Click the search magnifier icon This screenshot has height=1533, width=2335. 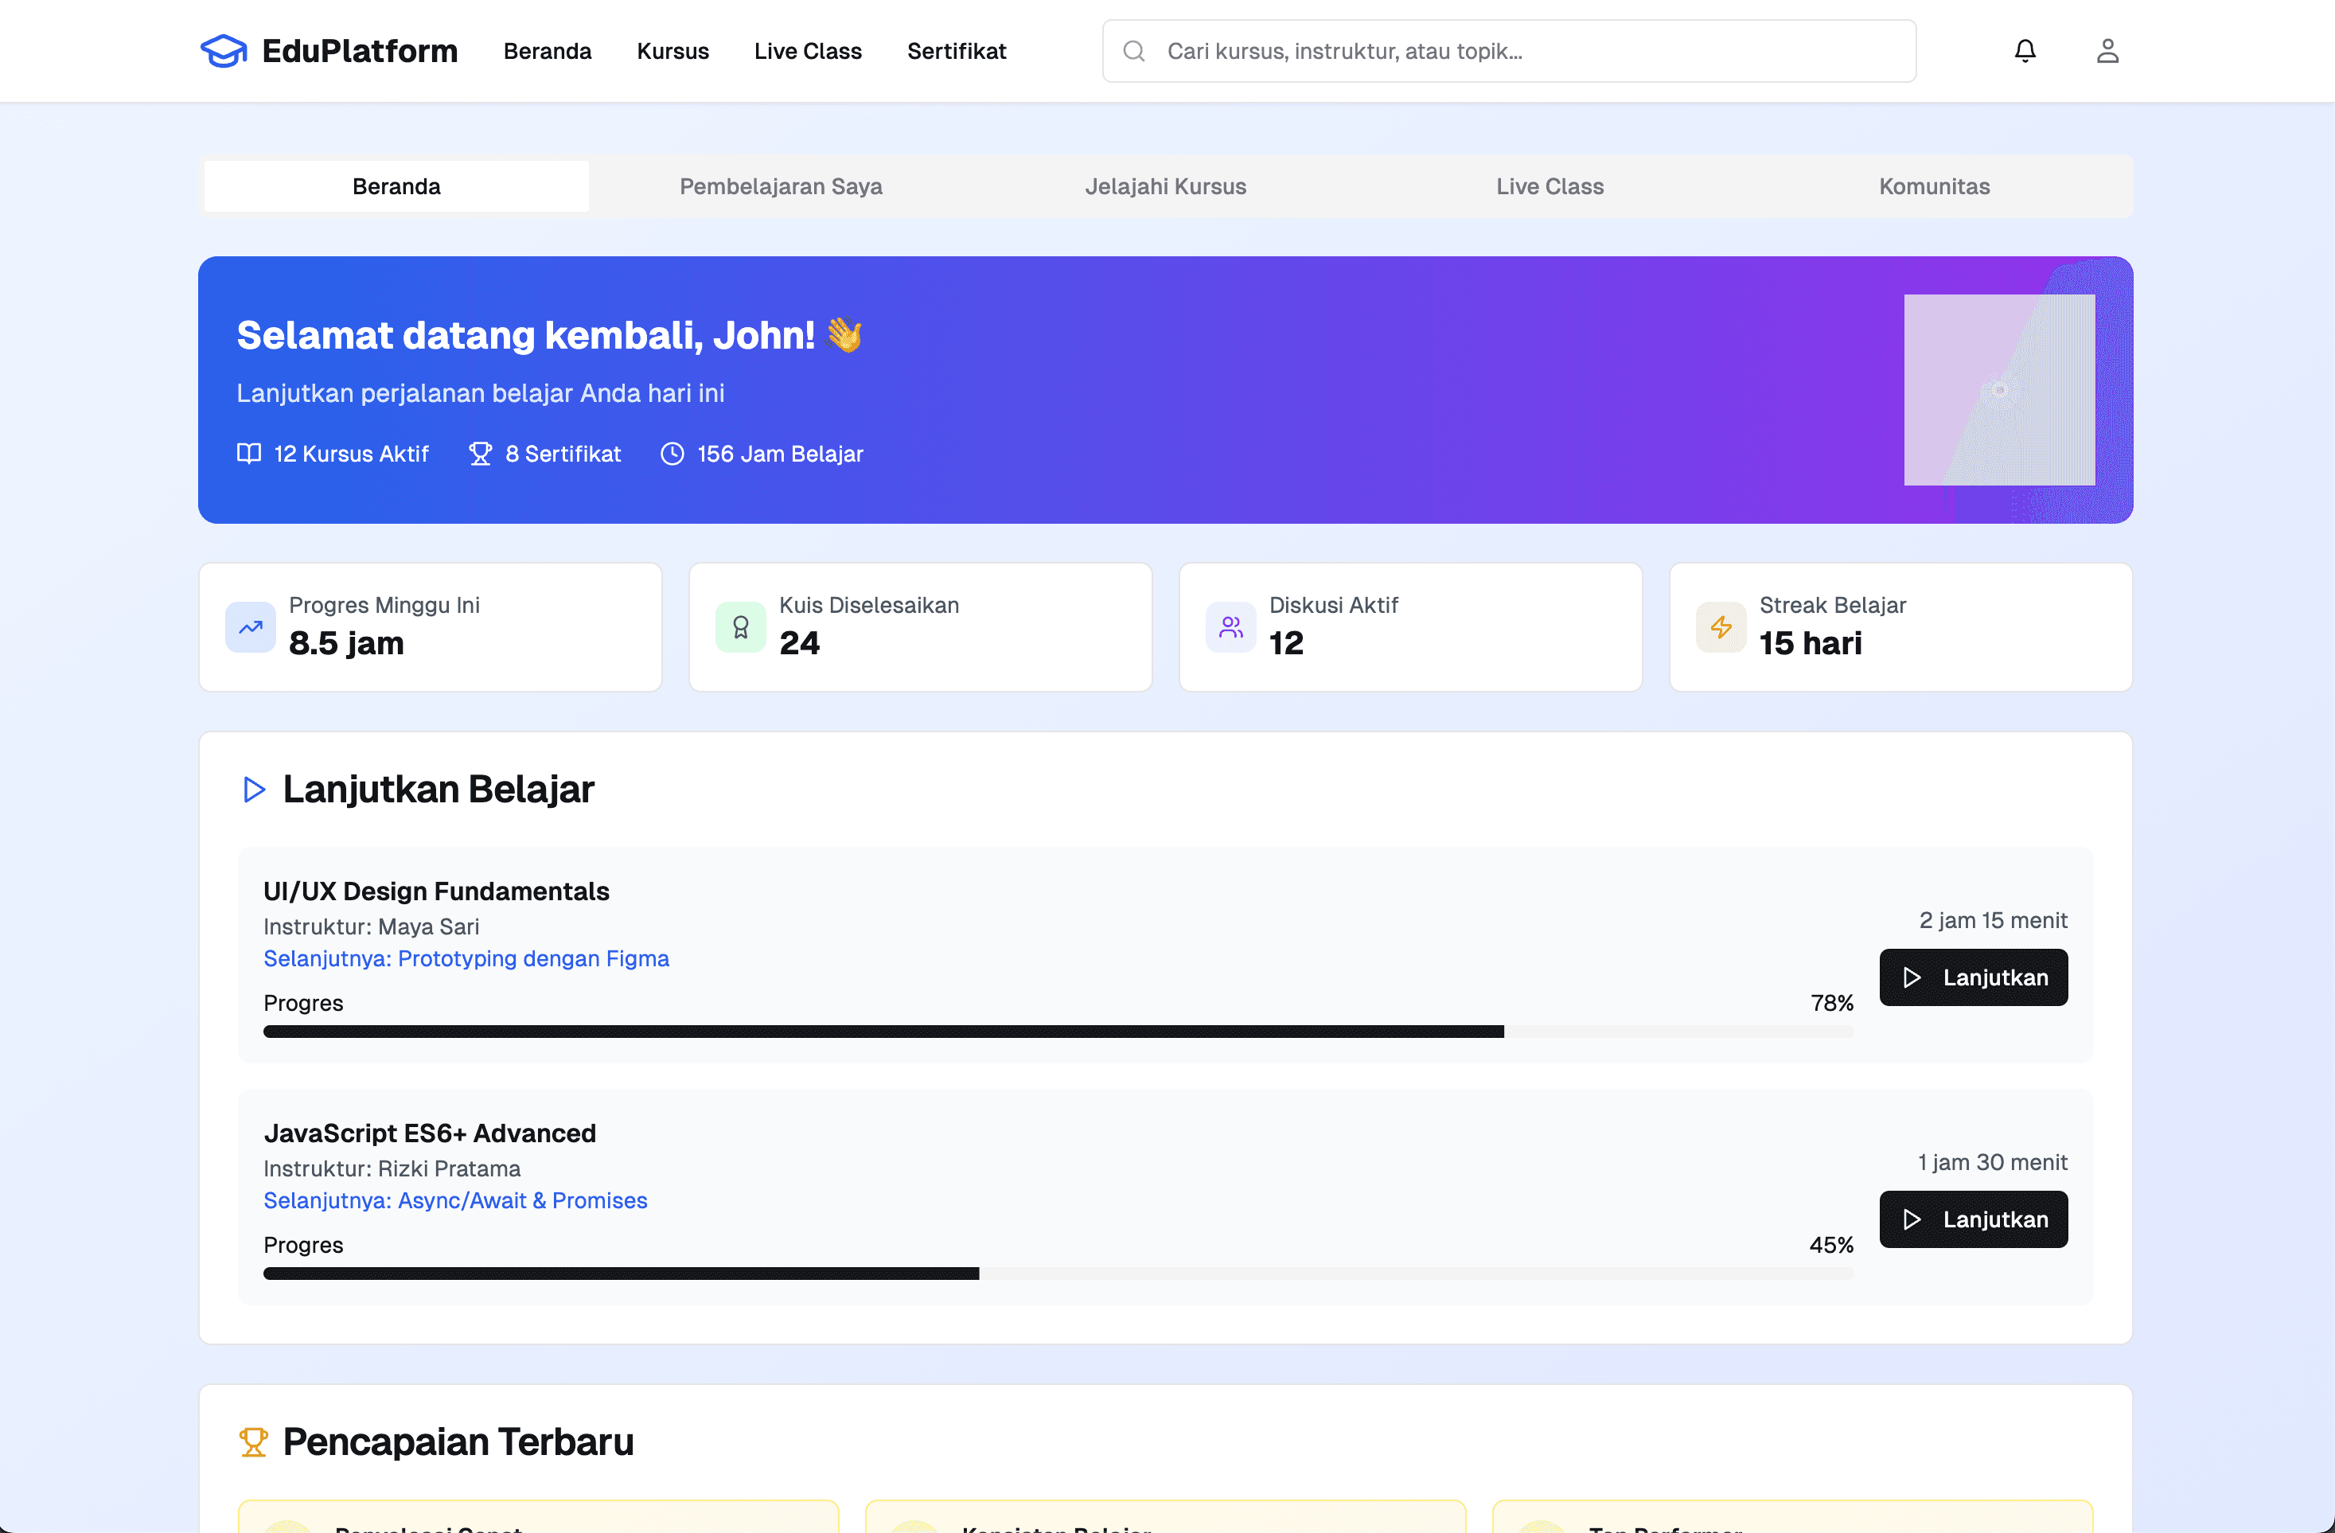coord(1134,51)
